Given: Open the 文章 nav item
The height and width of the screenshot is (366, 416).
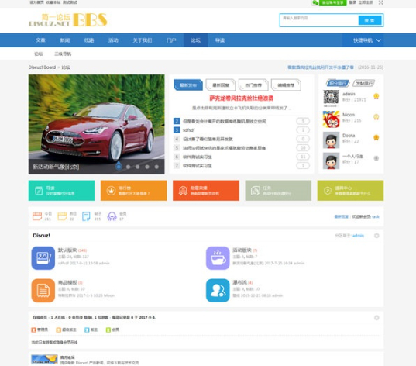Looking at the screenshot, I should [x=40, y=40].
